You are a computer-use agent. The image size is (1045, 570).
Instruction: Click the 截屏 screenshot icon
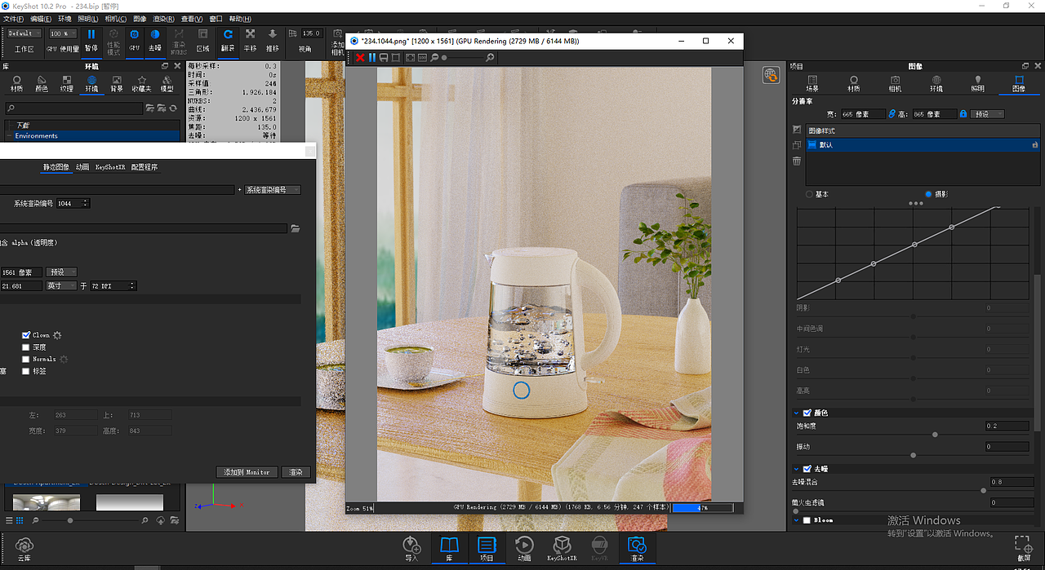(x=1023, y=548)
